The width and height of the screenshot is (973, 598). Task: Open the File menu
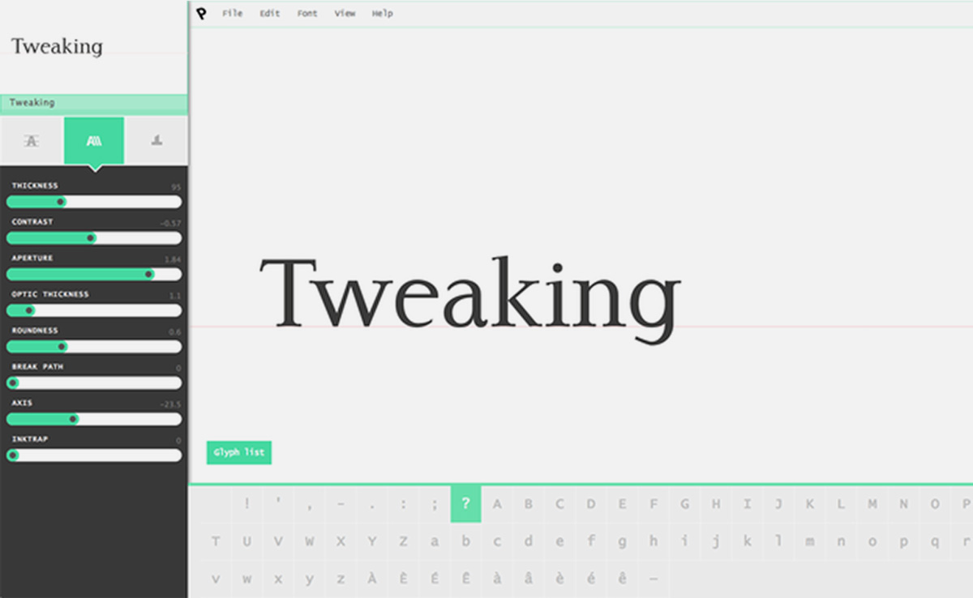point(232,14)
